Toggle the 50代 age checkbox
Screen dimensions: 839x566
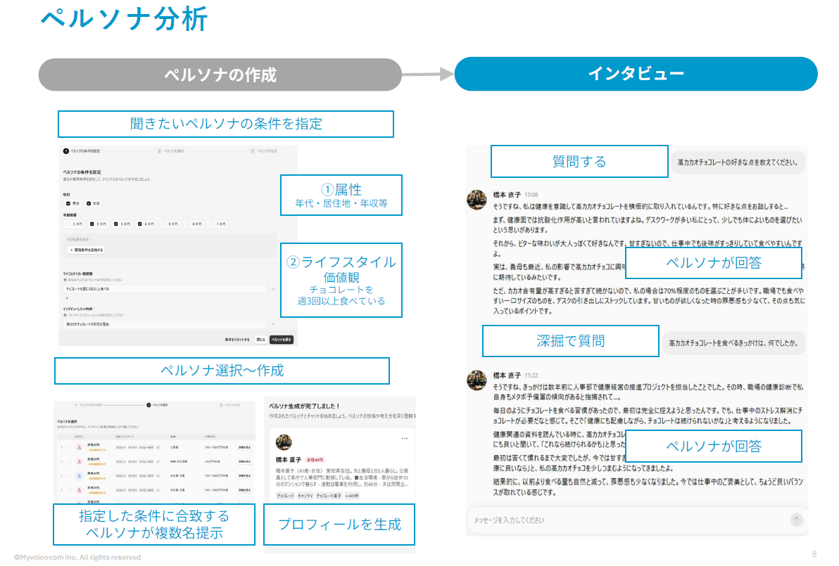click(164, 224)
